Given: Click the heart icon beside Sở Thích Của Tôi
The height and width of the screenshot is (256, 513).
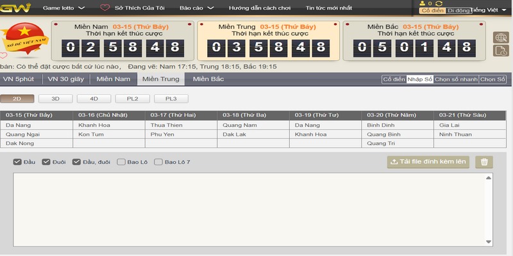Looking at the screenshot, I should coord(105,9).
